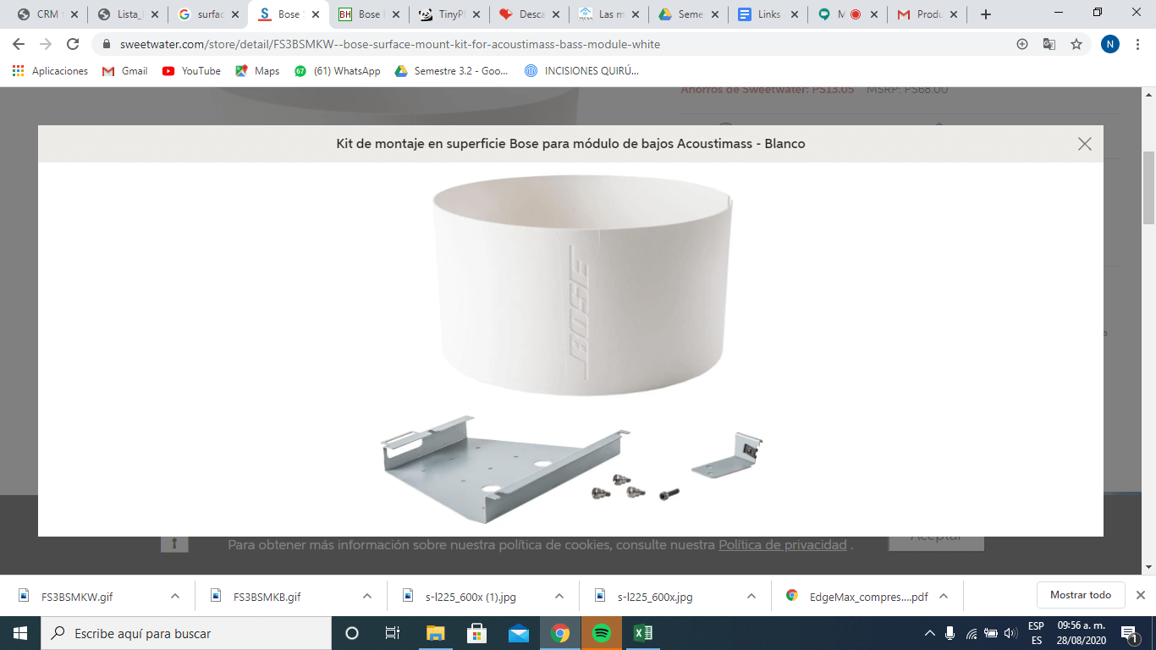The image size is (1156, 650).
Task: Open Spotify from the taskbar
Action: [602, 633]
